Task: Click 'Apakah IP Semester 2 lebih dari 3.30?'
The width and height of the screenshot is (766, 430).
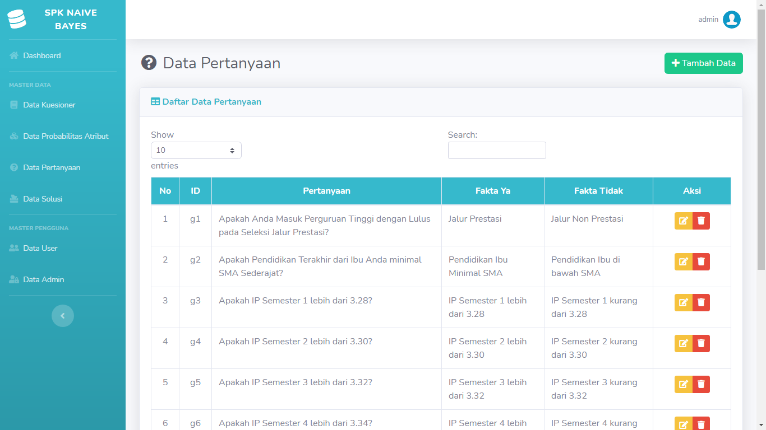Action: 296,342
